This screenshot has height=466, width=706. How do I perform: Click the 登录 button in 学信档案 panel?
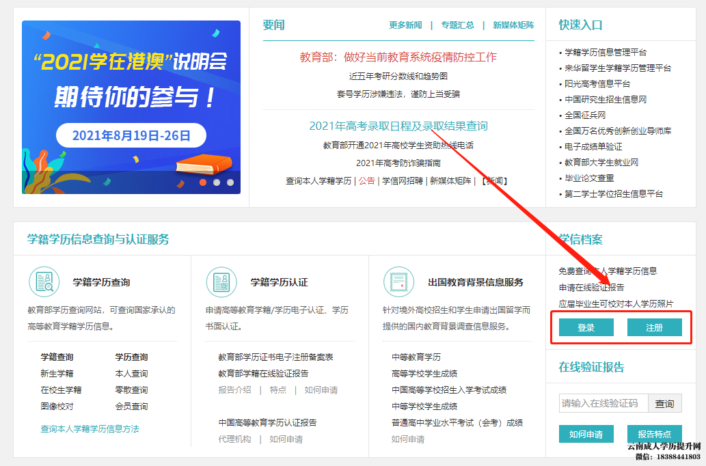(586, 327)
